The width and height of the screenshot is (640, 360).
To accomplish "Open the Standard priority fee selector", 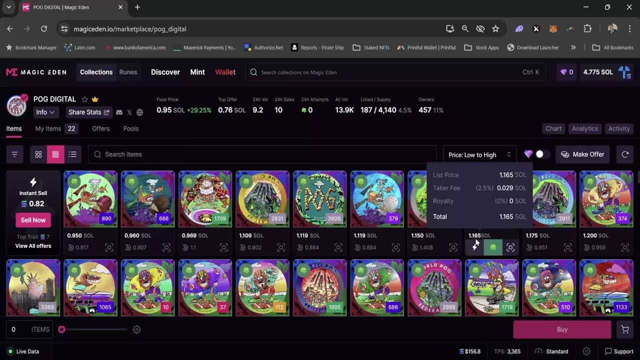I will coord(551,351).
